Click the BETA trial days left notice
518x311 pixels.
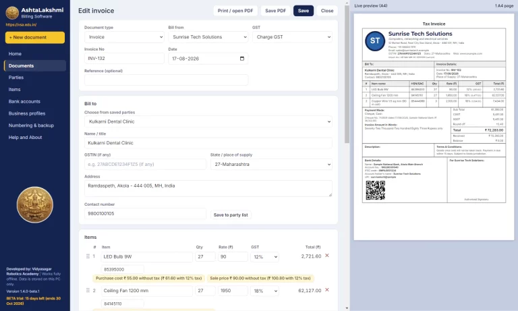point(33,301)
